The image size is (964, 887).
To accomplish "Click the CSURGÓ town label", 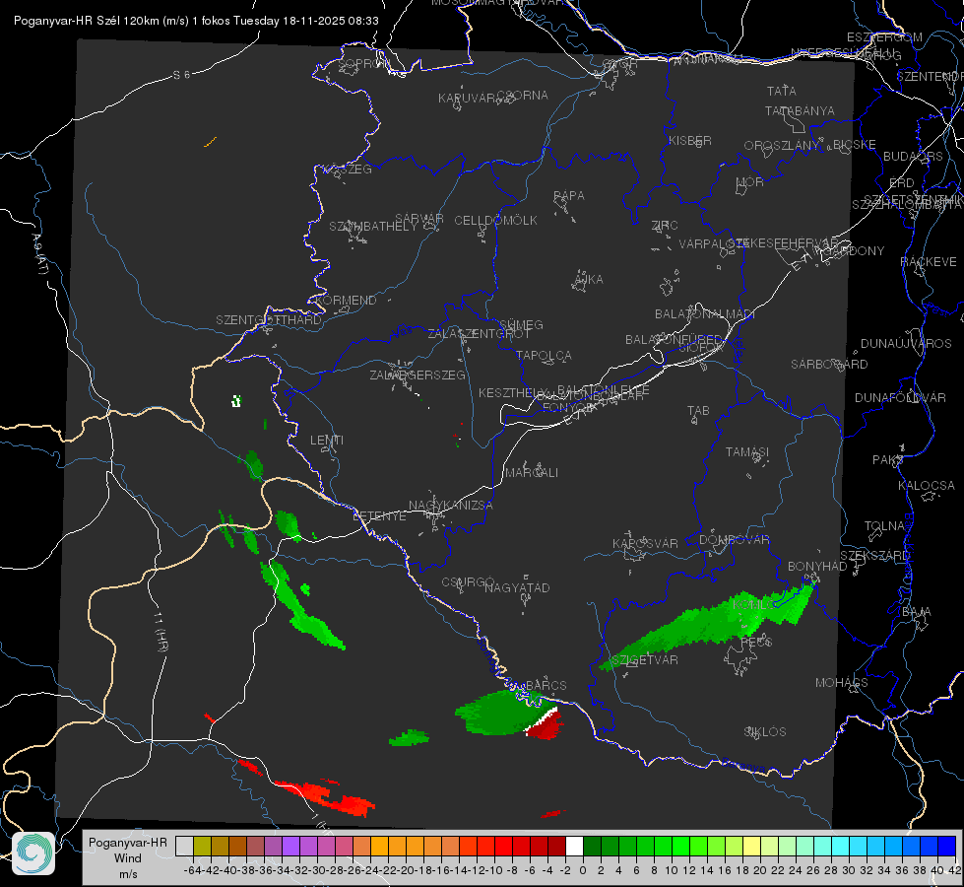I will click(468, 582).
